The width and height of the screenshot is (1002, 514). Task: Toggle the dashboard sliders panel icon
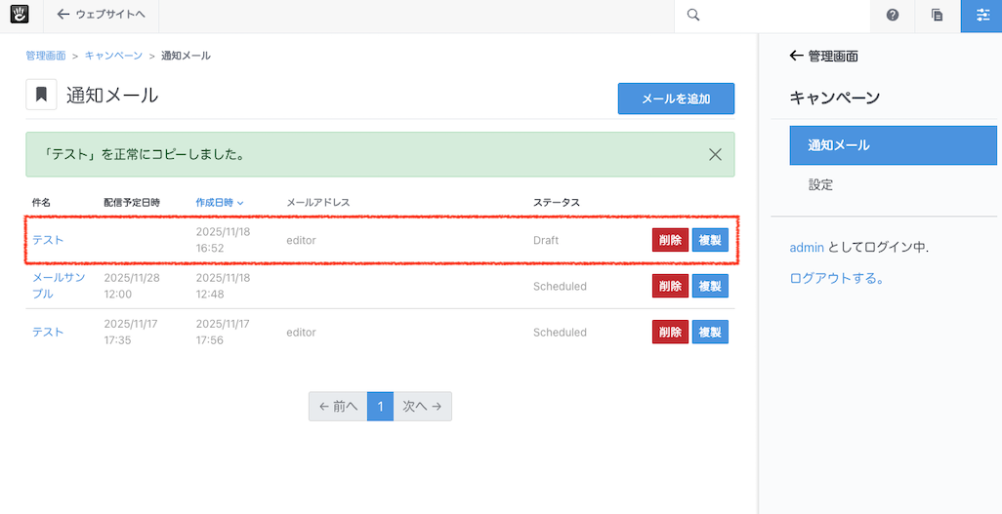click(981, 16)
